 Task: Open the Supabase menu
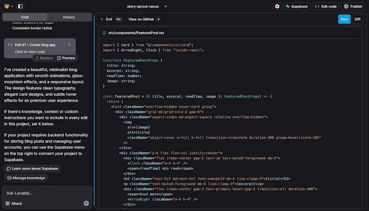pyautogui.click(x=296, y=6)
